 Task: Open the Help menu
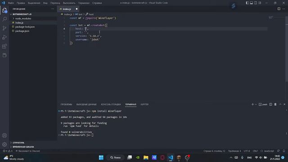coord(97,3)
